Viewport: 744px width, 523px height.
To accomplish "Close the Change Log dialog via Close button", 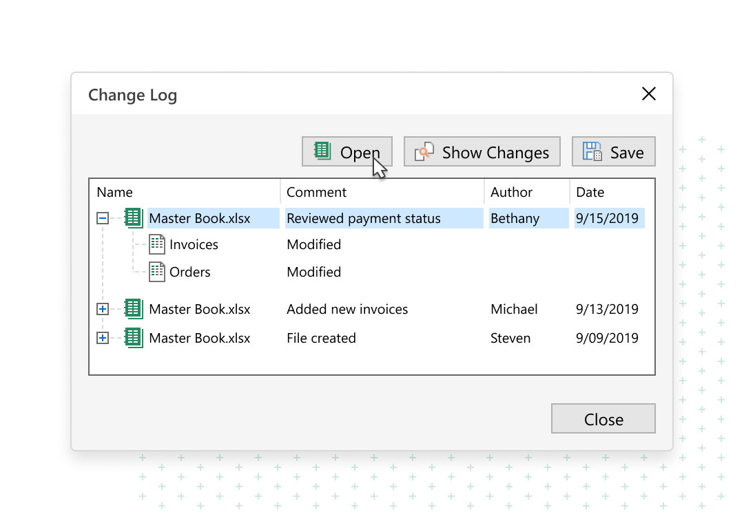I will tap(603, 419).
